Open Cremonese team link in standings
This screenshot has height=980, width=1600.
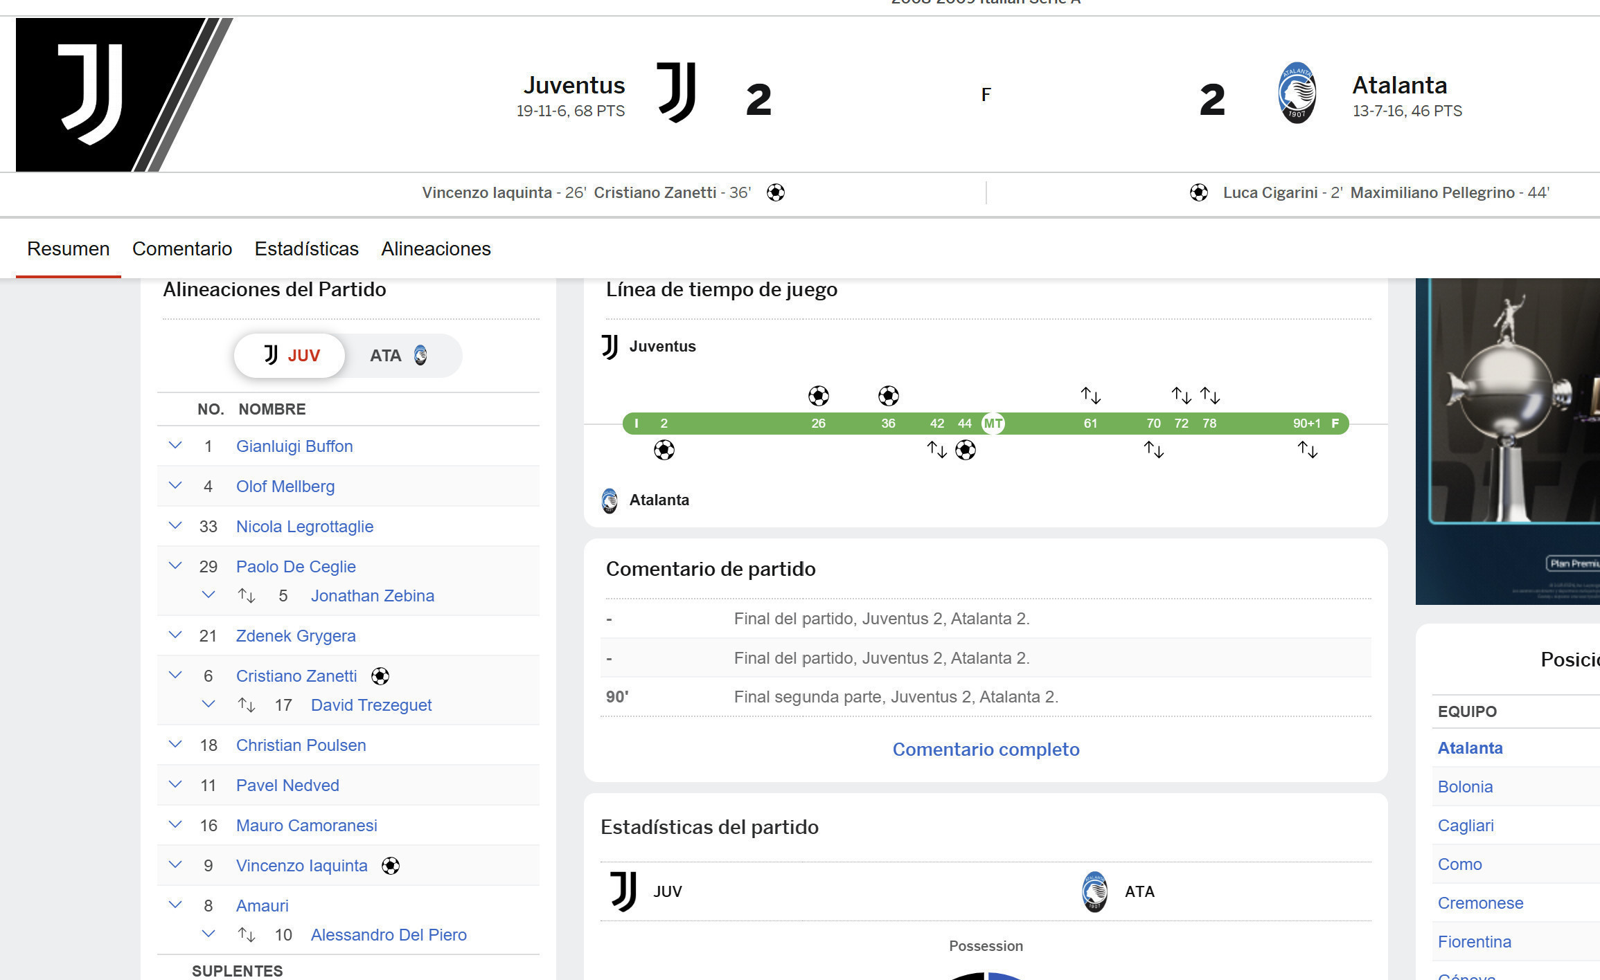click(x=1481, y=903)
